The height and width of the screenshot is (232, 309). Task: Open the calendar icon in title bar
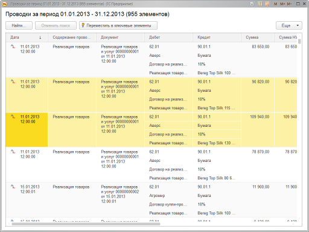(x=267, y=4)
